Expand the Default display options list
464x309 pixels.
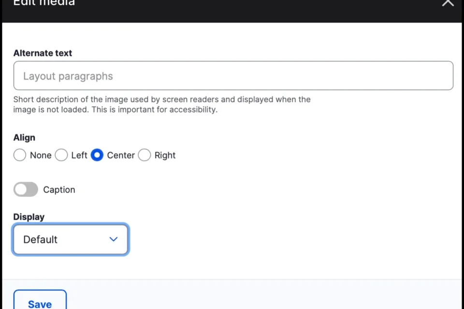(70, 239)
